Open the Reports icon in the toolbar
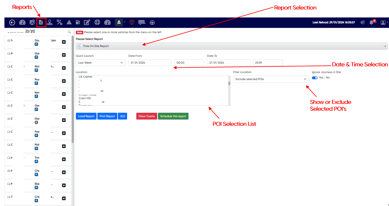Viewport: 389px width, 206px height. tap(41, 22)
